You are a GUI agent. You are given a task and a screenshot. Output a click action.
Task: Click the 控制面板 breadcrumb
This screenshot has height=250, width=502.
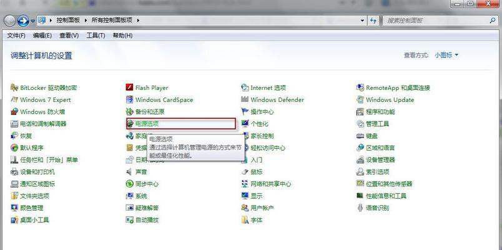tap(68, 20)
